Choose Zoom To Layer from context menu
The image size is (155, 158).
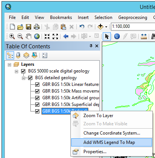(x=112, y=116)
